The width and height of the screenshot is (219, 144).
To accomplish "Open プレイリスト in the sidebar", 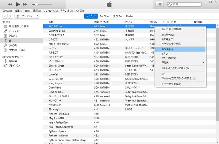I will click(x=22, y=66).
